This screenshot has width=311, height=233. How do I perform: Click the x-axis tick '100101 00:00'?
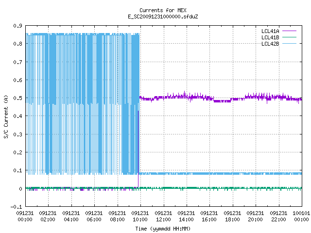(301, 216)
